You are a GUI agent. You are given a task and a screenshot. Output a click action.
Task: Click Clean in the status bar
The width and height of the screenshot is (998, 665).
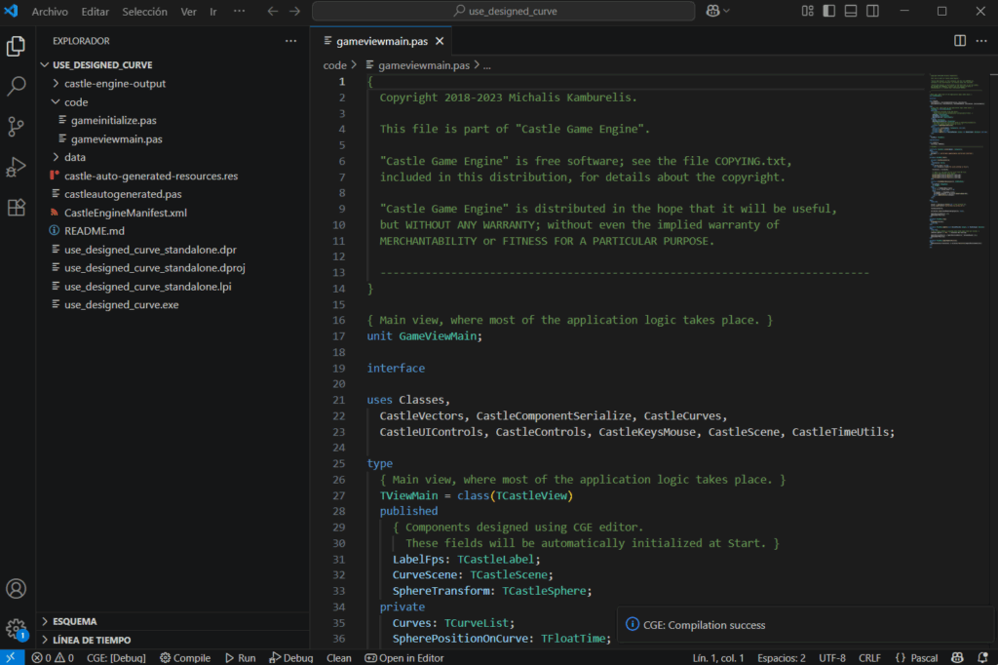coord(338,658)
